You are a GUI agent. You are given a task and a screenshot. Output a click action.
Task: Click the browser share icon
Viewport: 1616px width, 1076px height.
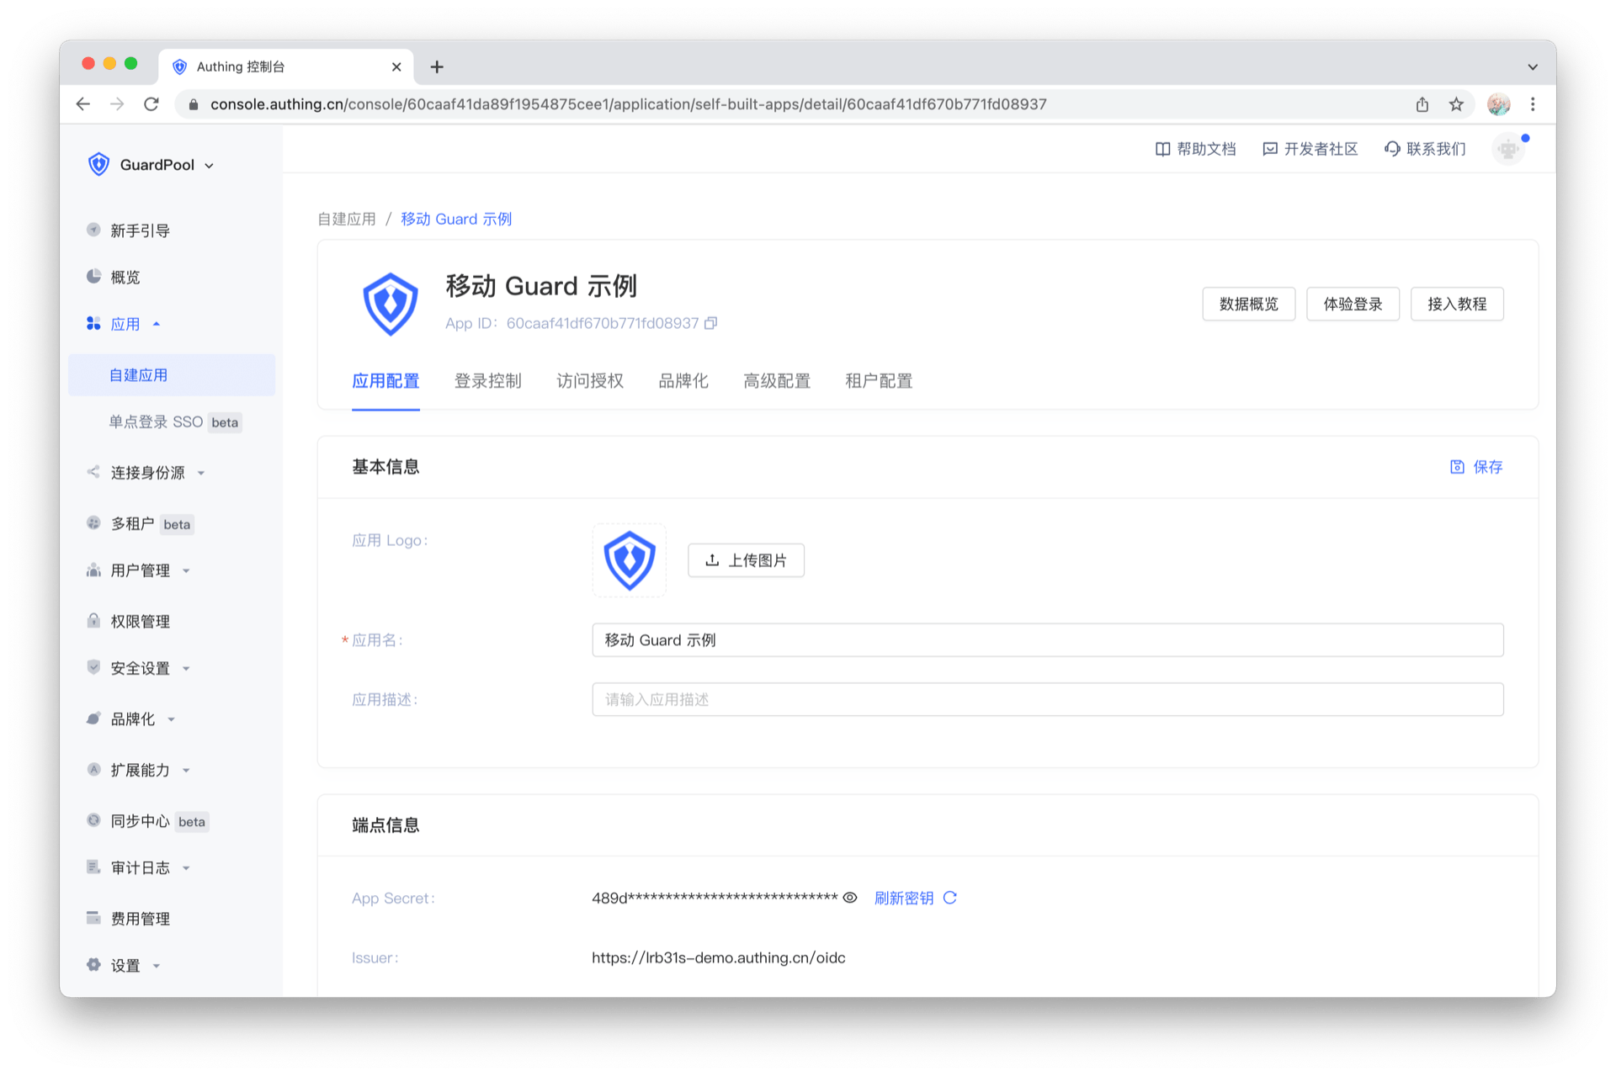[1422, 104]
